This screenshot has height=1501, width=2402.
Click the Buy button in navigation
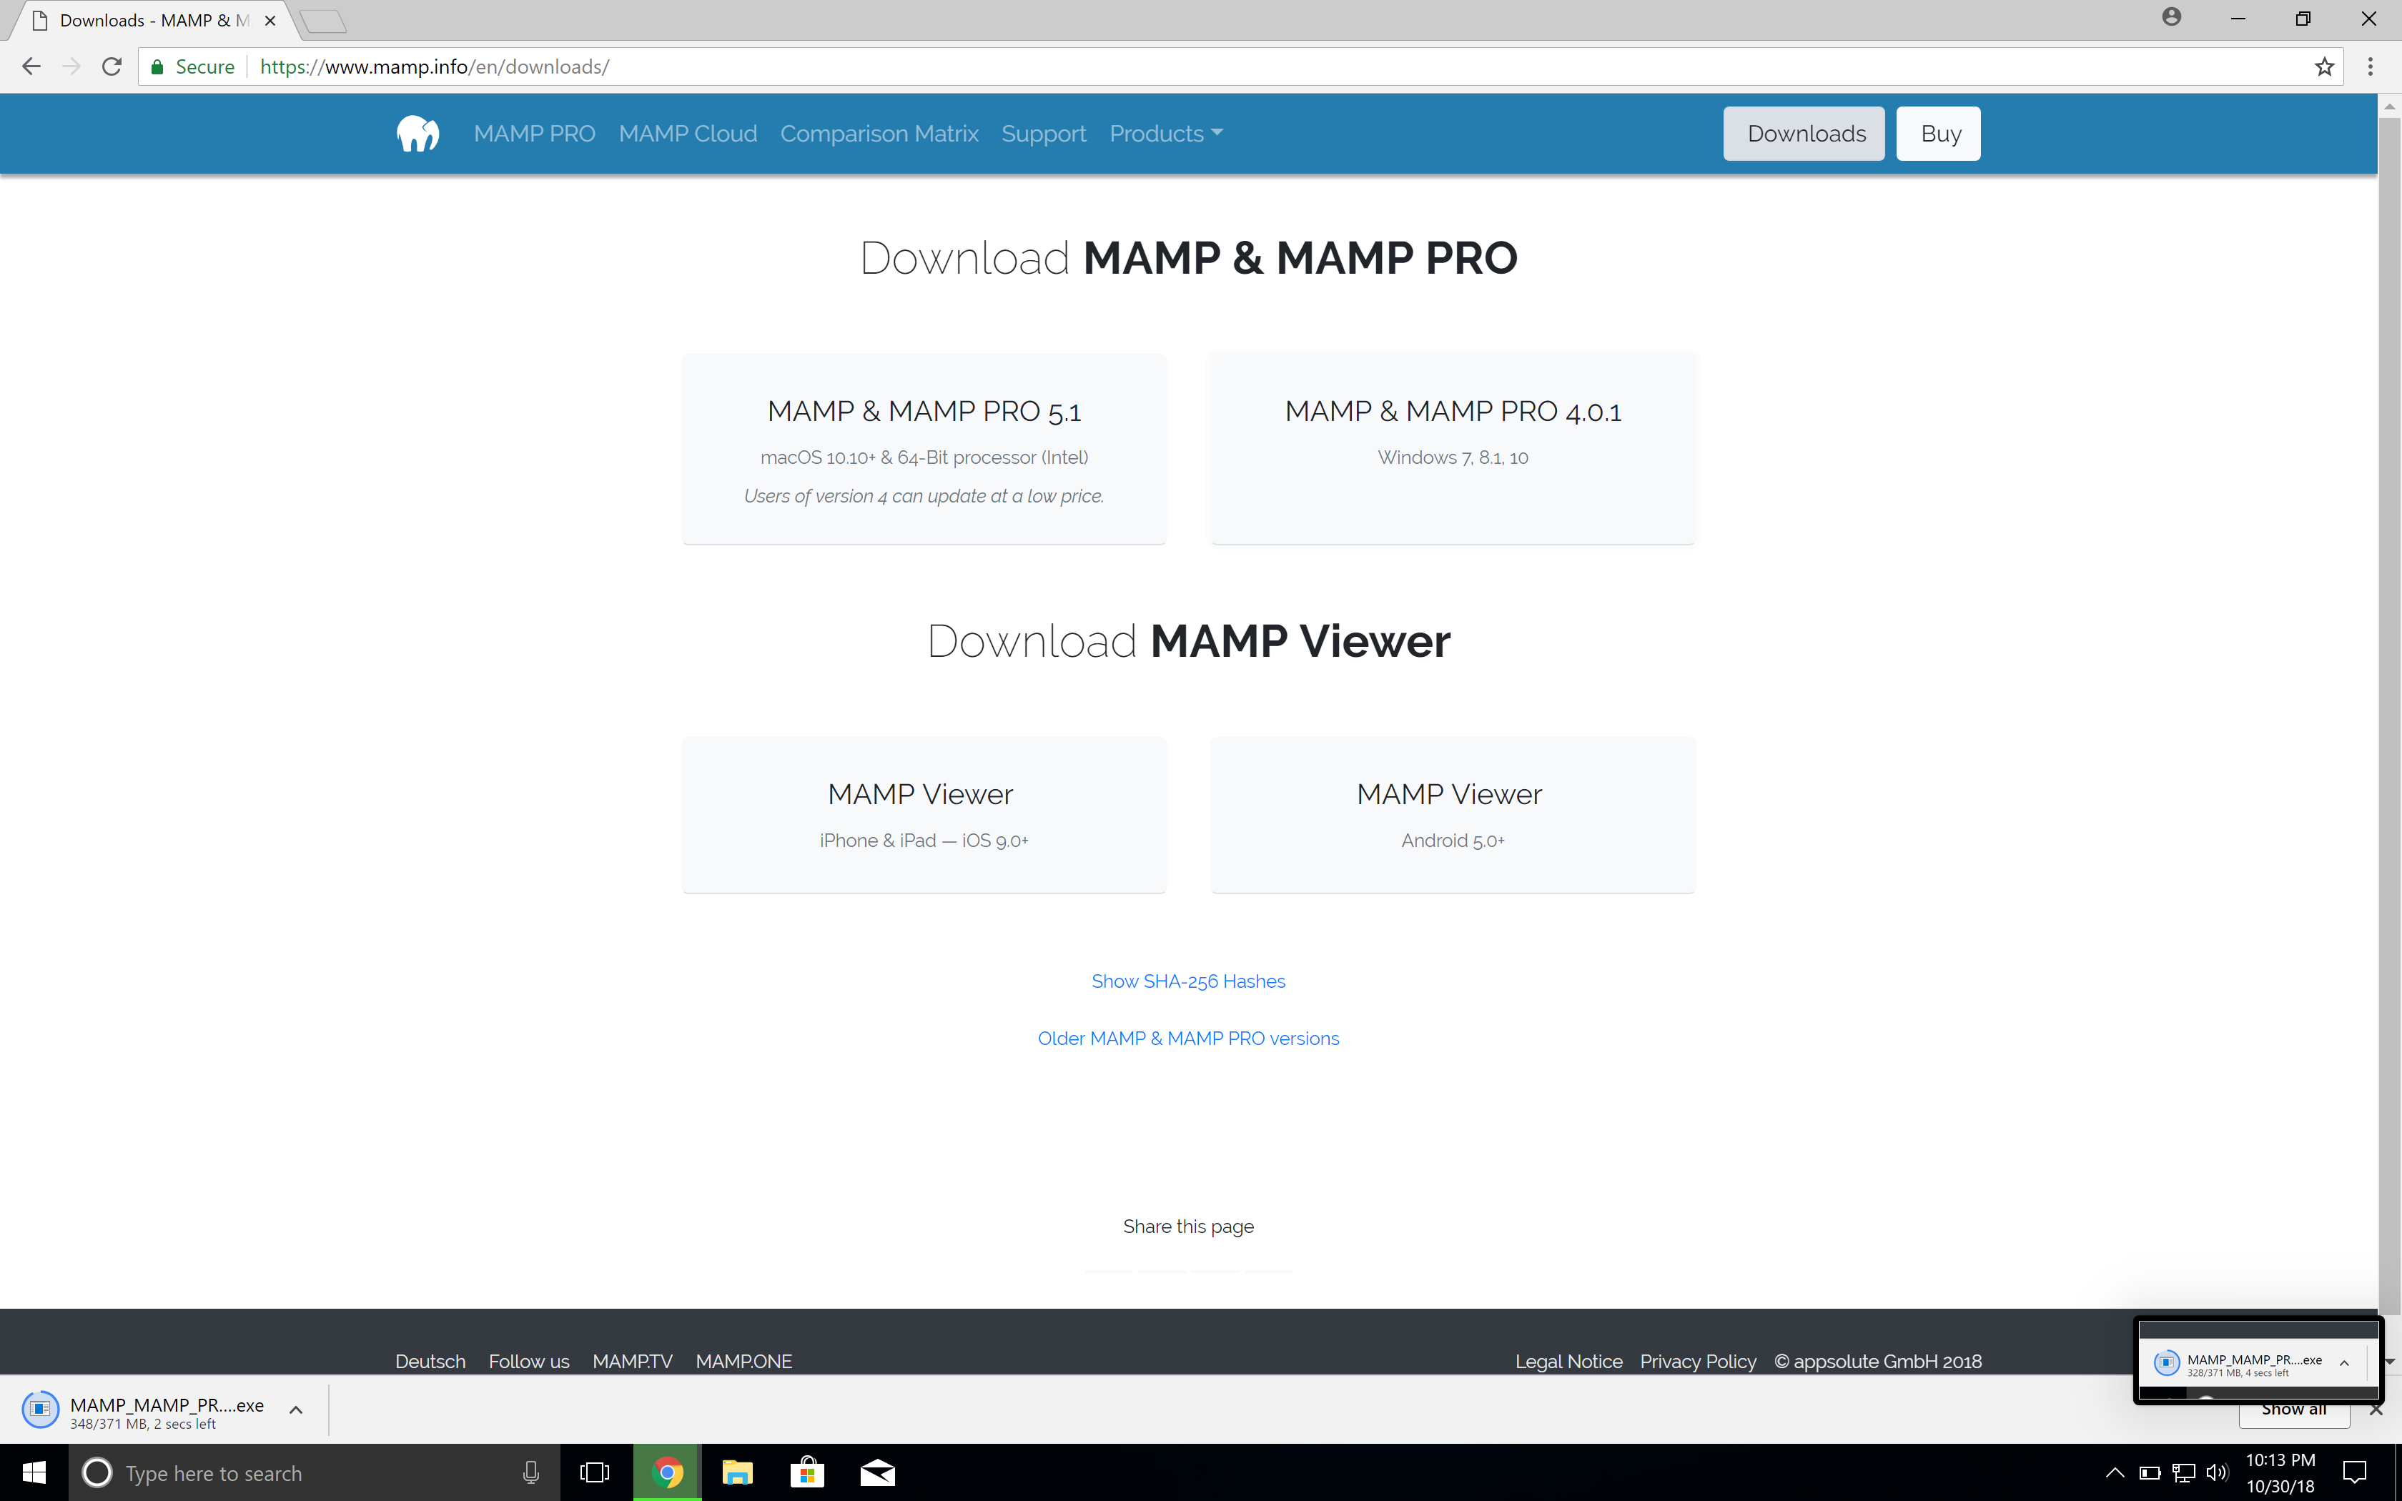tap(1939, 133)
